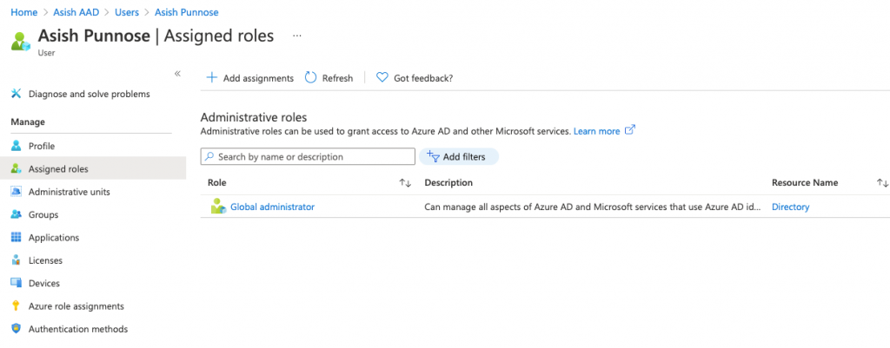Open Azure role assignments menu item
The width and height of the screenshot is (890, 348).
click(x=76, y=306)
